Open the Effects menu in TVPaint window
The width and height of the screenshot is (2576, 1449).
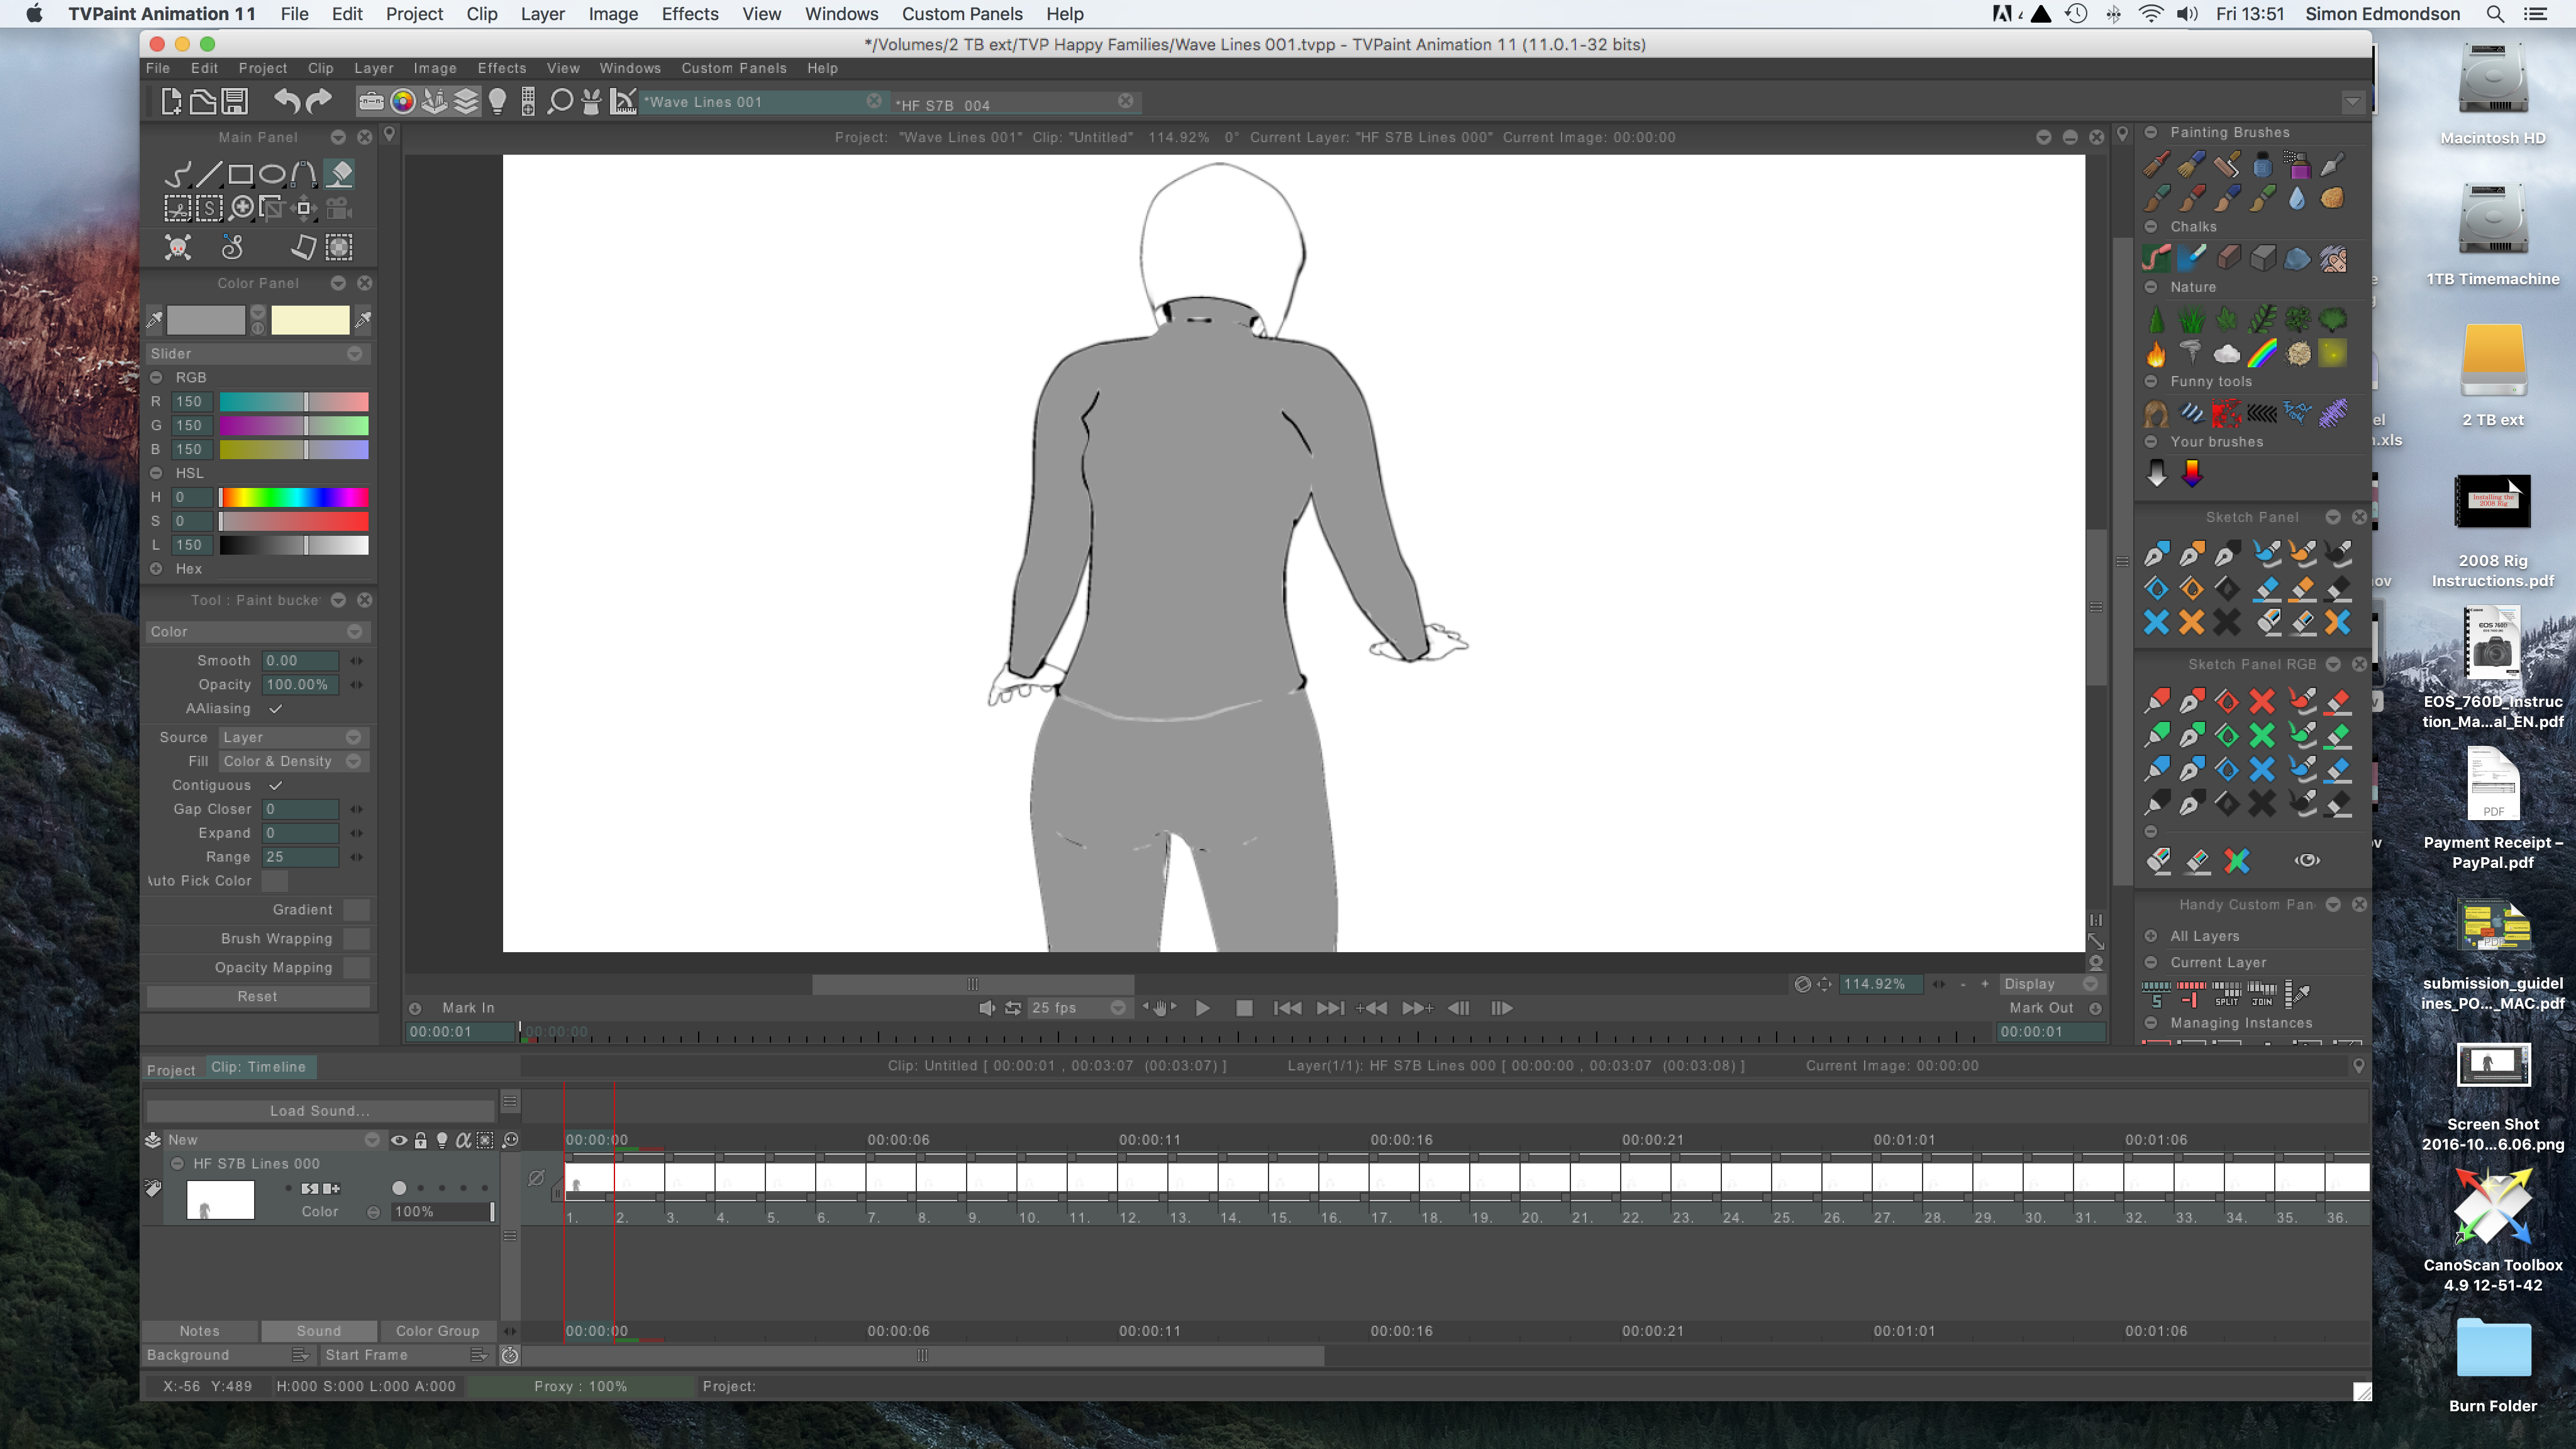501,68
